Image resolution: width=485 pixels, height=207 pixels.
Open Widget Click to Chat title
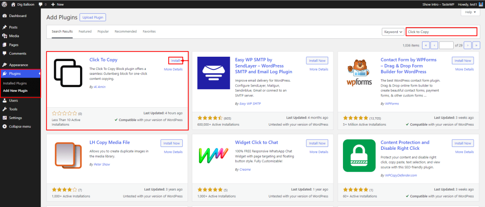click(256, 143)
